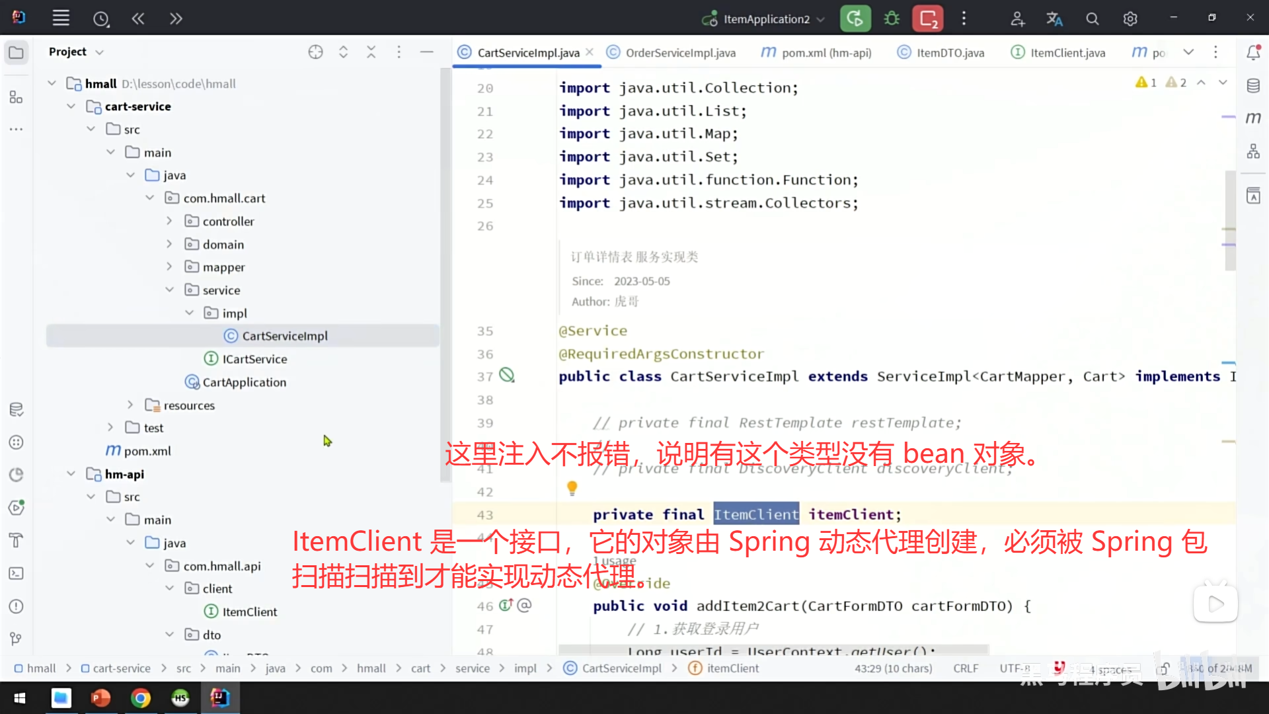The image size is (1269, 714).
Task: Open the Terminal tool window
Action: 17,573
